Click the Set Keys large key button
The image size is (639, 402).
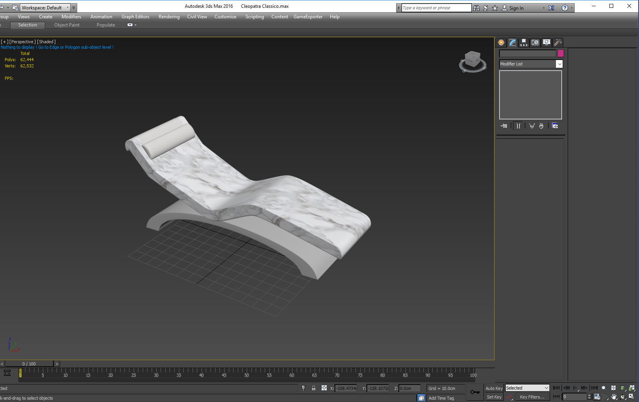[x=475, y=392]
